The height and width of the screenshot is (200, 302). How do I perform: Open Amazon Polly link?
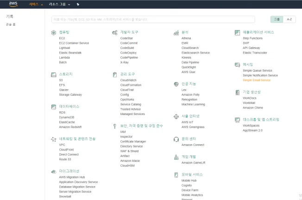coord(190,95)
